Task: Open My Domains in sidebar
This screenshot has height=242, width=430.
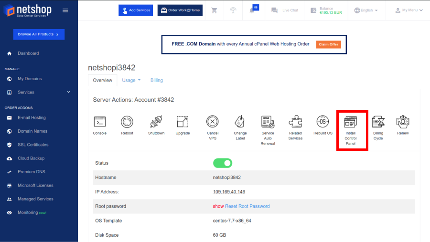Action: [30, 79]
